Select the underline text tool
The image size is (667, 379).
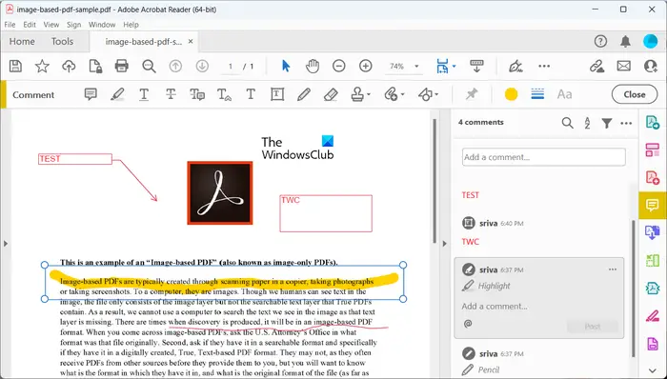tap(144, 94)
